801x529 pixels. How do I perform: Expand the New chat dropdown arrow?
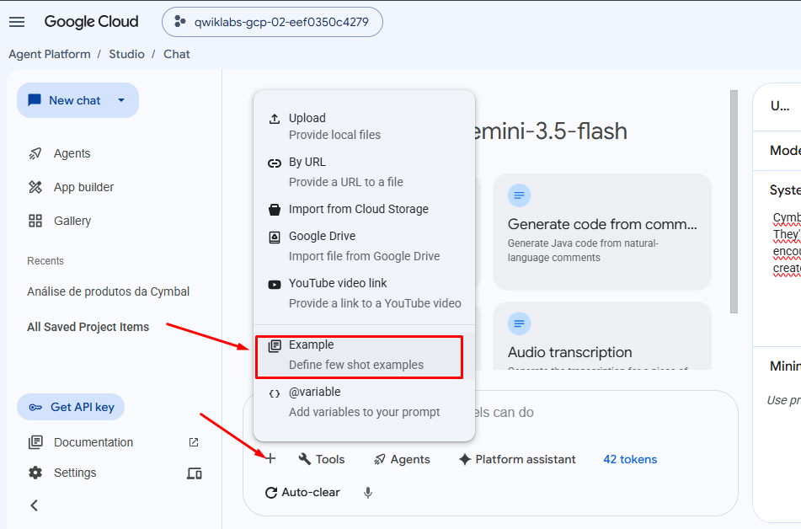click(121, 100)
